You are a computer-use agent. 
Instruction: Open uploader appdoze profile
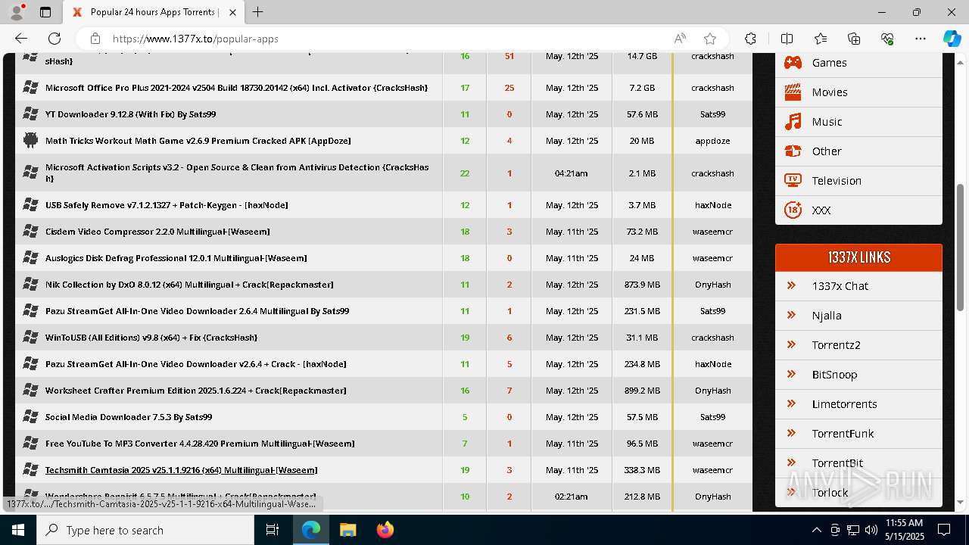click(712, 141)
